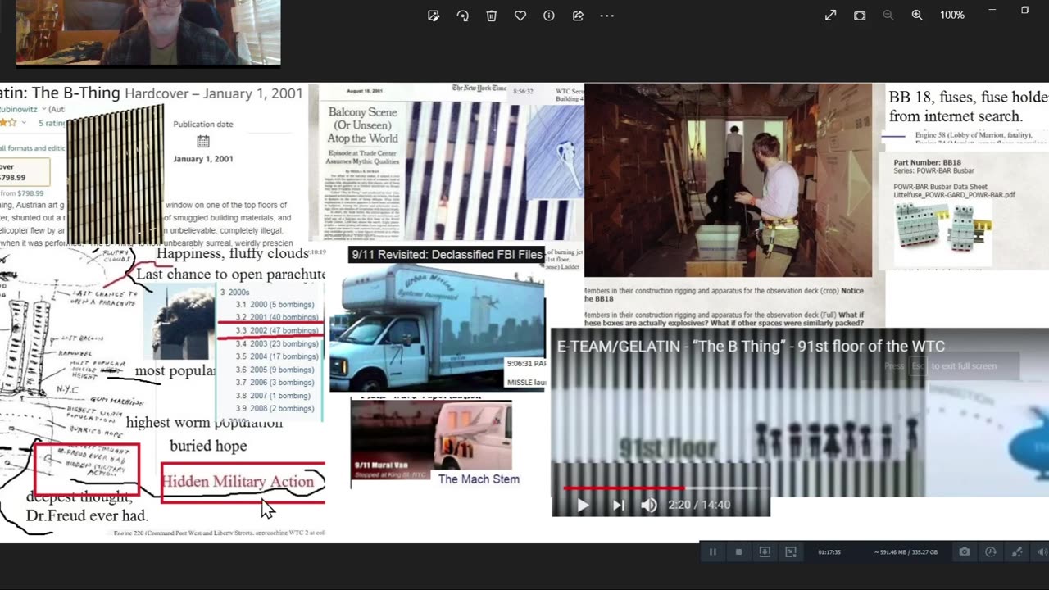Select the 3.4 2003 (23 bombings) list entry
The height and width of the screenshot is (590, 1049).
coord(276,344)
